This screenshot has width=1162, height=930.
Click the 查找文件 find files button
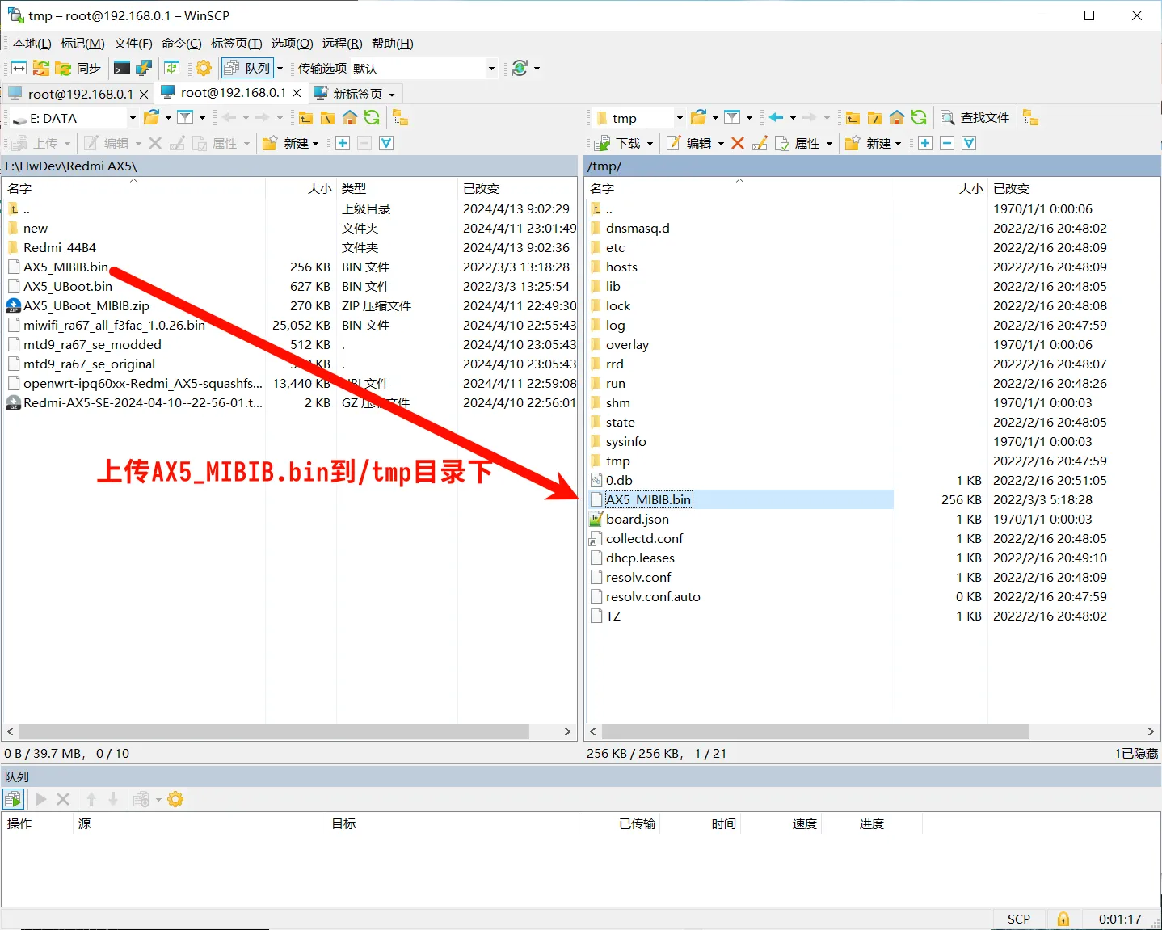click(x=975, y=118)
